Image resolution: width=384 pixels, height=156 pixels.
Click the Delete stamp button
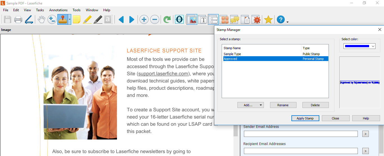point(315,105)
